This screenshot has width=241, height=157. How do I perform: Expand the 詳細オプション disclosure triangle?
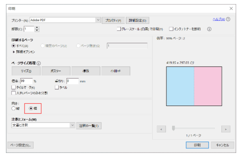(x=14, y=51)
